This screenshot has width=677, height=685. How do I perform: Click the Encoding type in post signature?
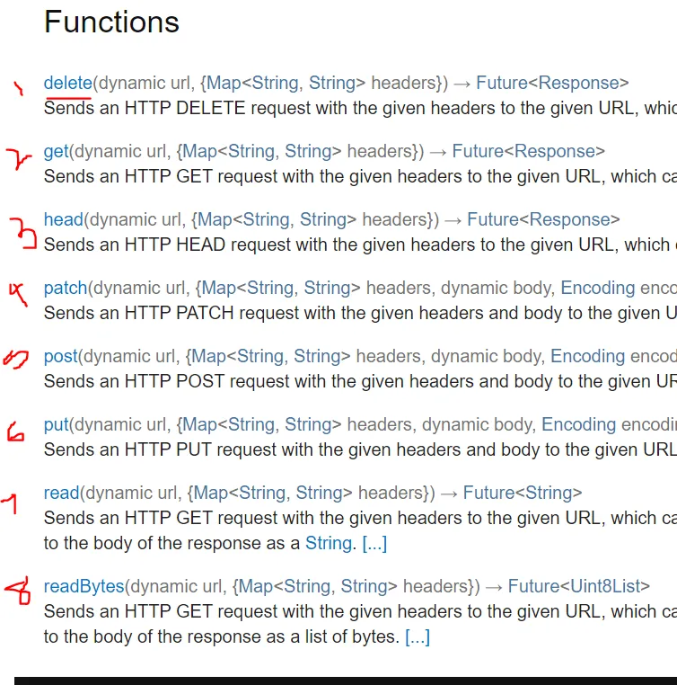click(x=586, y=357)
